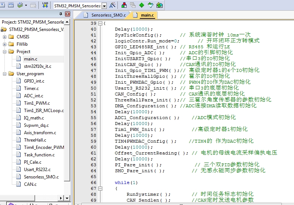Click on CAN_Config( ) on line 51
Screen dimensions: 294x205
135,94
